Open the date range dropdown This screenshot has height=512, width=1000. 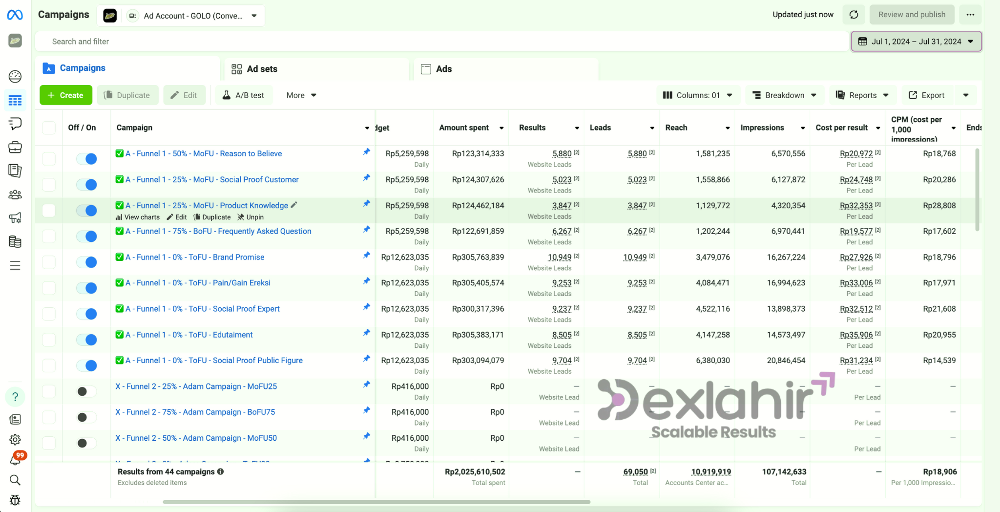coord(916,42)
